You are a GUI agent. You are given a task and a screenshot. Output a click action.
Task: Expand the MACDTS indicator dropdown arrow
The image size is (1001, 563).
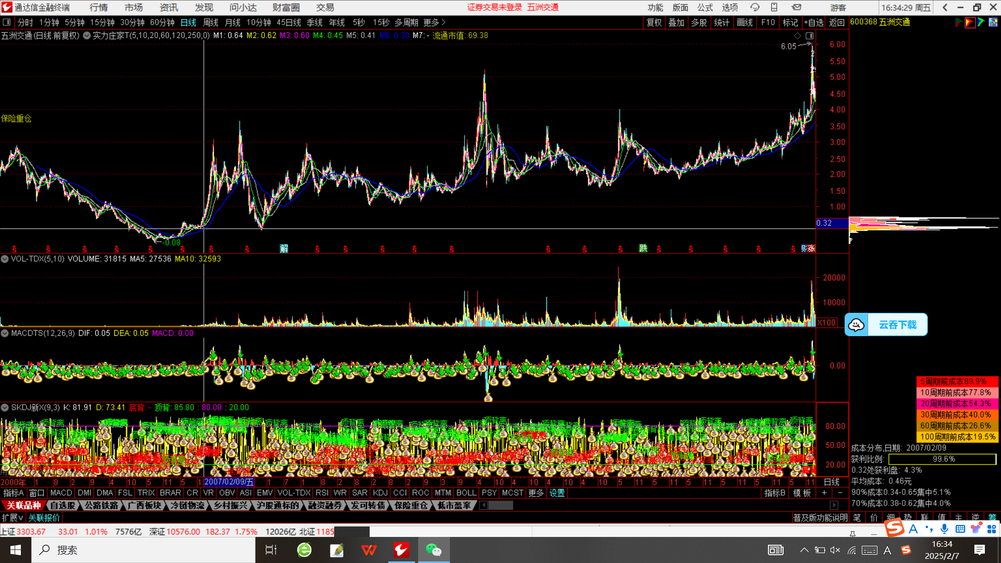click(x=5, y=333)
